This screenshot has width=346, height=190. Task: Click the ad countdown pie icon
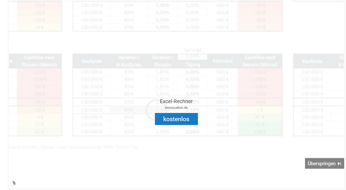(x=13, y=183)
